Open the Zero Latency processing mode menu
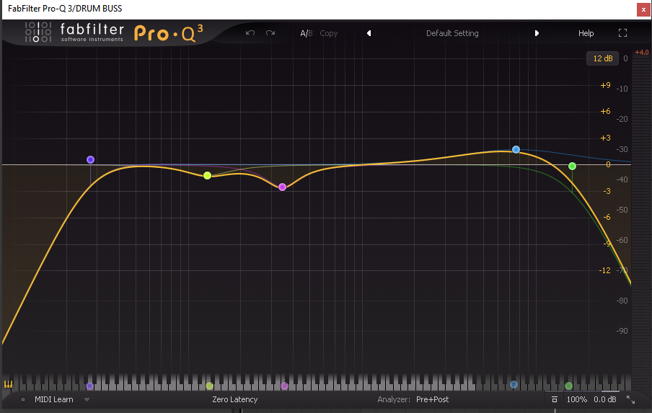652x413 pixels. click(234, 399)
